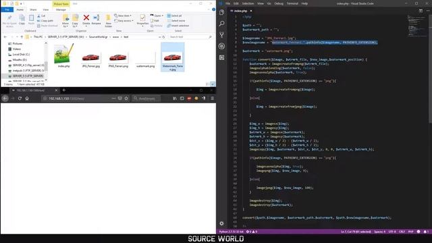
Task: Open the Selection menu in VS Code
Action: click(x=248, y=3)
